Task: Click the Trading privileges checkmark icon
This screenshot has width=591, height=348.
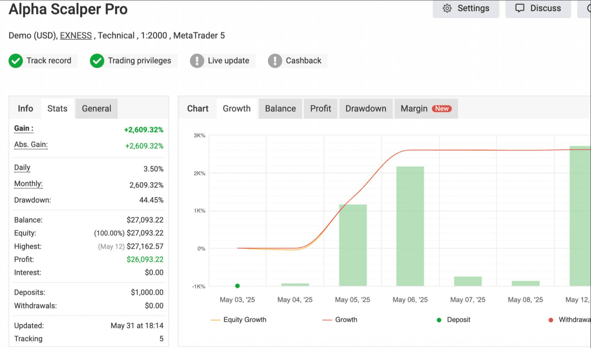Action: point(97,61)
